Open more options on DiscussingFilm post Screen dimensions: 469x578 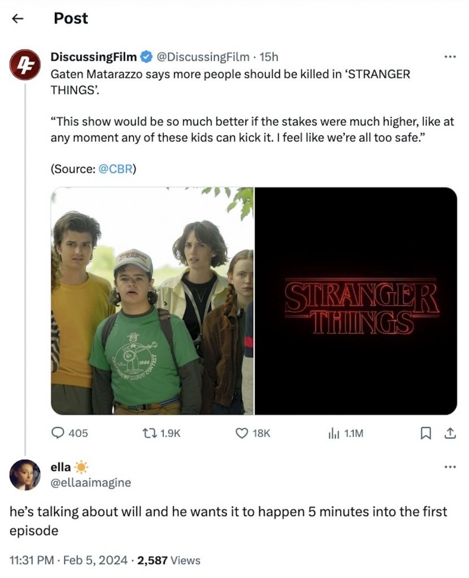pyautogui.click(x=450, y=56)
